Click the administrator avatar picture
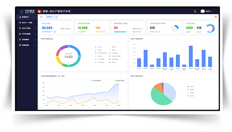The height and width of the screenshot is (132, 232). (203, 11)
